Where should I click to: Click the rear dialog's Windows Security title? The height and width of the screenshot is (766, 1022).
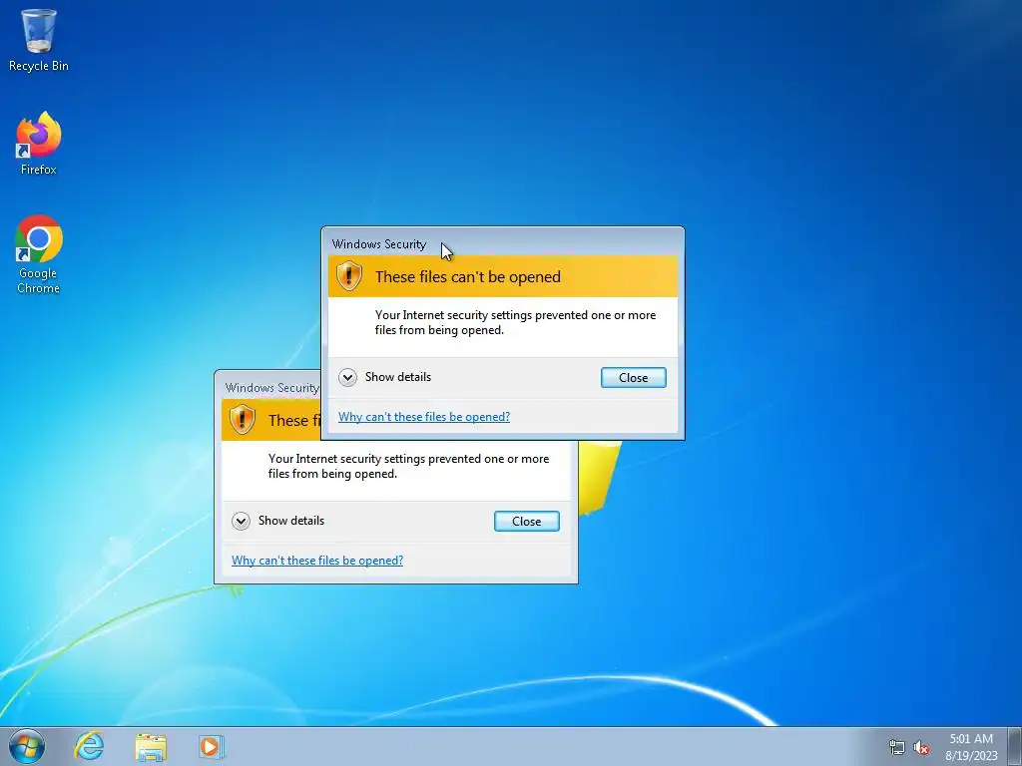coord(271,388)
